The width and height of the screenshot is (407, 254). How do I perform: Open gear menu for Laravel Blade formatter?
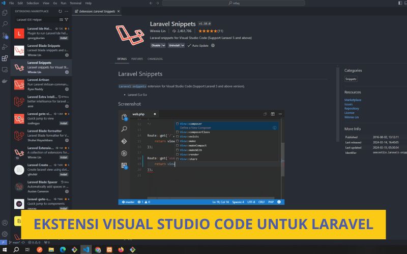click(x=67, y=140)
